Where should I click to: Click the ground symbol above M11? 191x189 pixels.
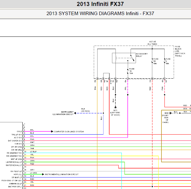[x=115, y=108]
